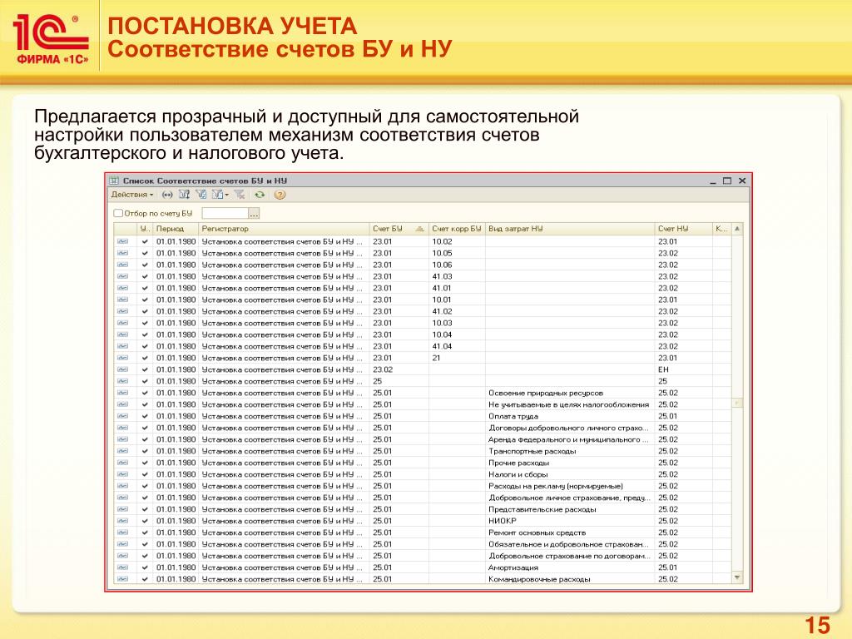852x639 pixels.
Task: Click the activity checkmark in the НИОКР row
Action: (145, 521)
